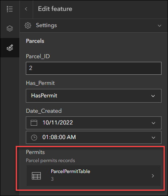Screen dimensions: 168x196
Task: Open the Legend panel icon in sidebar
Action: click(10, 9)
